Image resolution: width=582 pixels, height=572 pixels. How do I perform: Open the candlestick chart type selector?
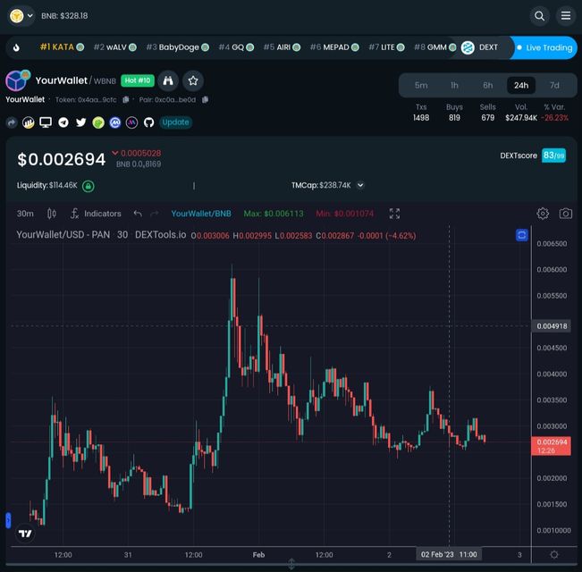click(52, 214)
